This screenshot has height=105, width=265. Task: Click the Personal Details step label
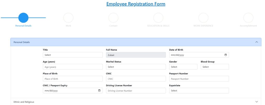click(x=23, y=26)
